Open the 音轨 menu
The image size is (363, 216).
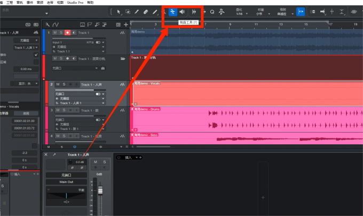(x=20, y=3)
